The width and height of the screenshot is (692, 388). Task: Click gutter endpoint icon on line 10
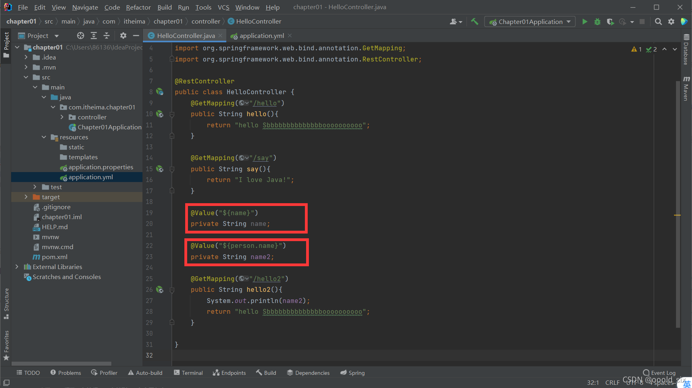point(160,114)
